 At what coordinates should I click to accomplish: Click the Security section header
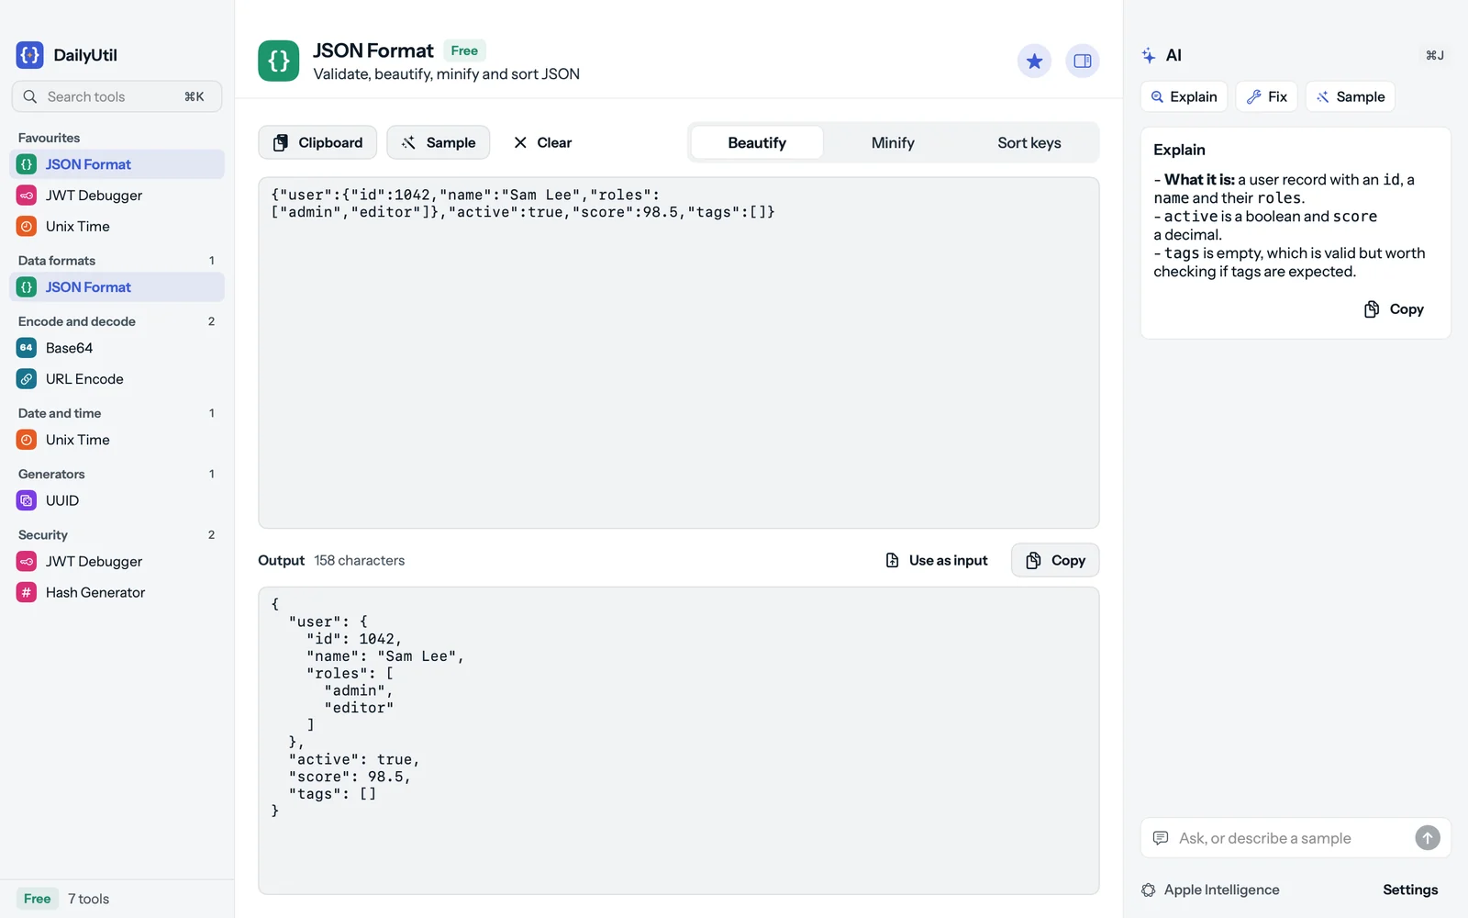coord(43,535)
